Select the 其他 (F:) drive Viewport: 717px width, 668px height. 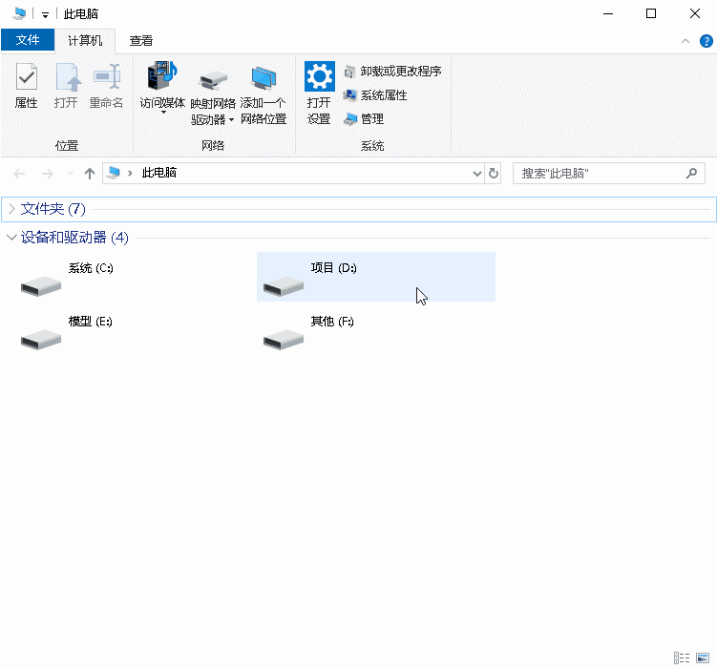376,331
